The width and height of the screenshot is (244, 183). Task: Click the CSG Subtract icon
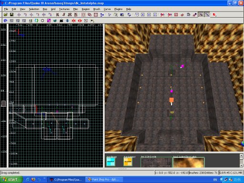83,15
